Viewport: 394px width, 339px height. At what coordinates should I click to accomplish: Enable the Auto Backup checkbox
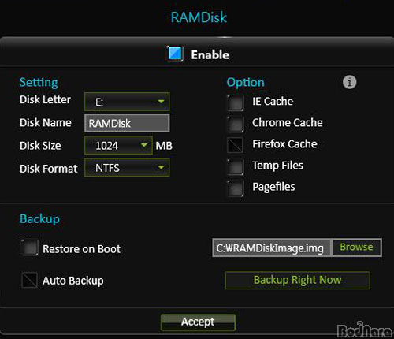[30, 280]
